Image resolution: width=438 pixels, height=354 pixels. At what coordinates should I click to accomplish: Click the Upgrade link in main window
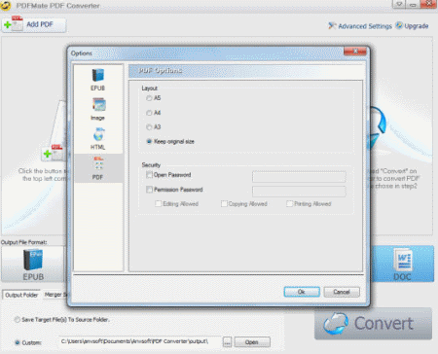coord(412,26)
